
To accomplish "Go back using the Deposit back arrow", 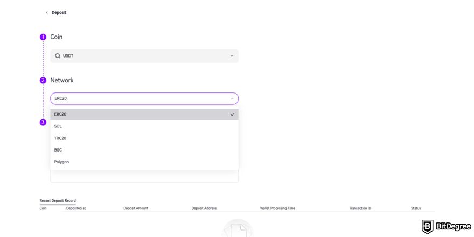I will pos(47,12).
